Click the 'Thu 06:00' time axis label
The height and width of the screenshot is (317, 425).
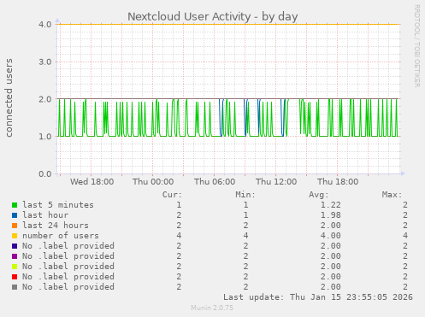pos(215,182)
